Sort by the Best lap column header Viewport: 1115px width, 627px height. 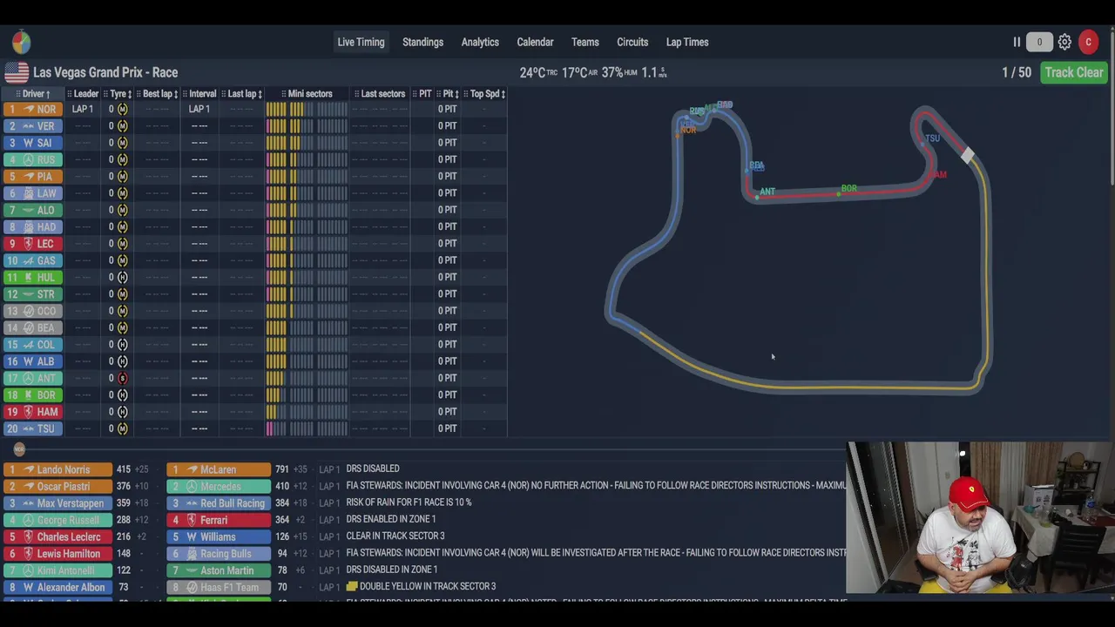pos(158,93)
